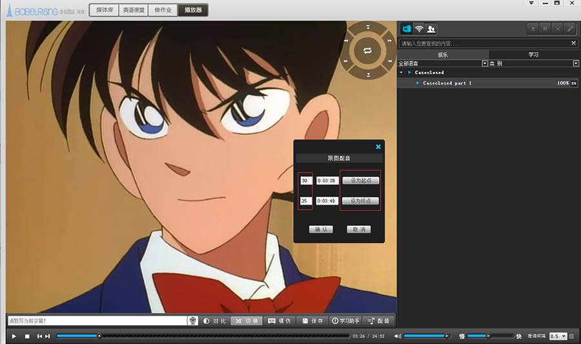
Task: Click the 配音 dubbing button
Action: (x=378, y=321)
